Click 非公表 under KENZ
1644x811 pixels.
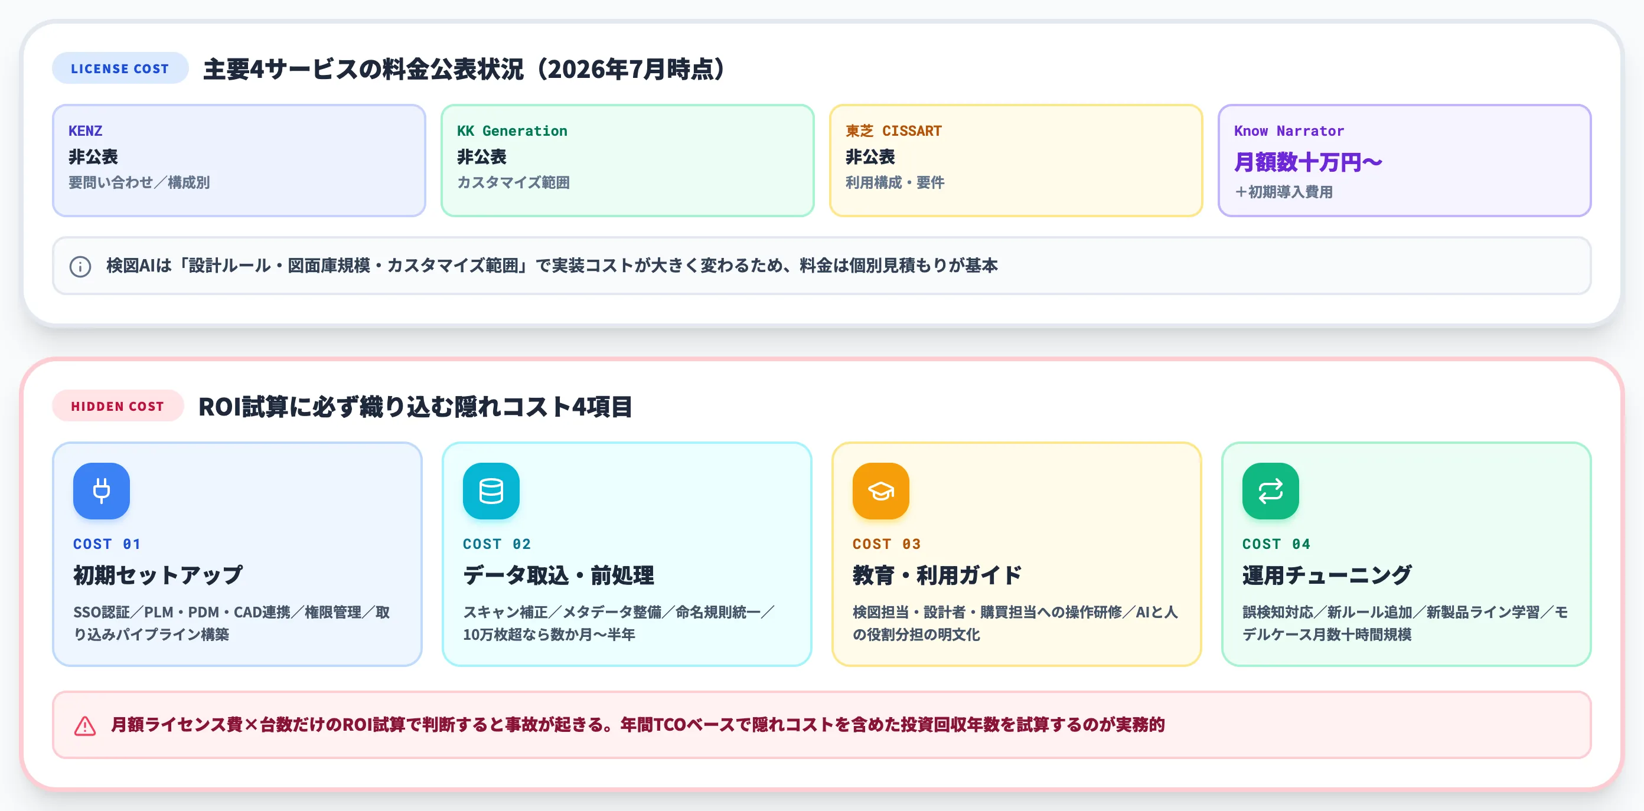tap(93, 156)
